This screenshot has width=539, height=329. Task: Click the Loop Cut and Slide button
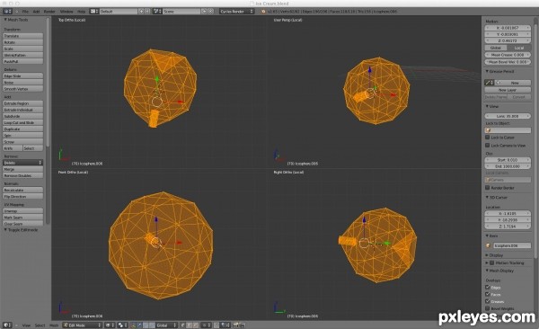[23, 122]
